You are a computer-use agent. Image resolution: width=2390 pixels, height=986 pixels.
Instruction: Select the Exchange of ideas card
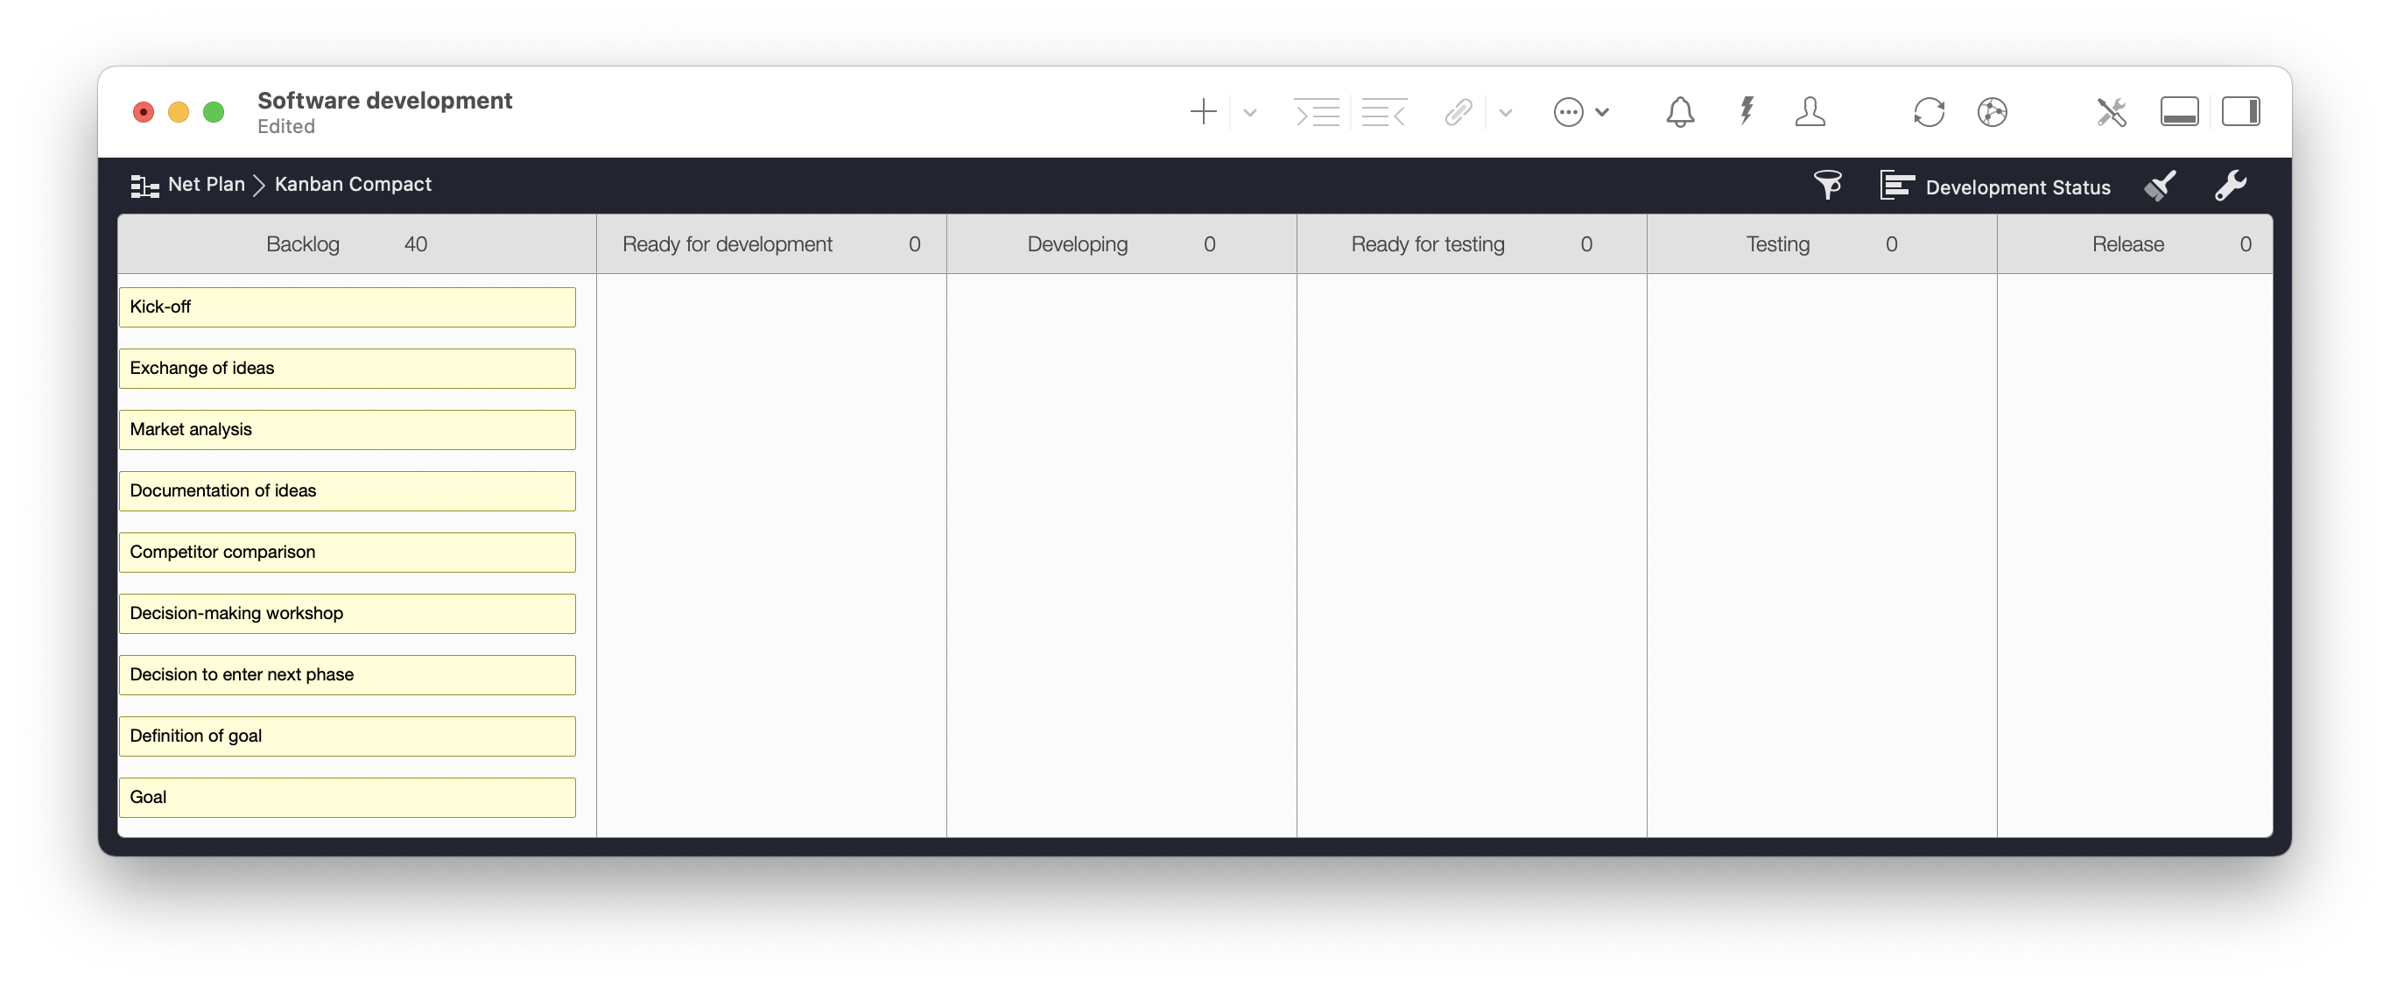[347, 369]
